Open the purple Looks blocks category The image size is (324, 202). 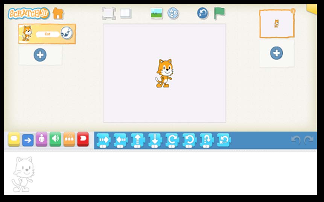coord(41,139)
